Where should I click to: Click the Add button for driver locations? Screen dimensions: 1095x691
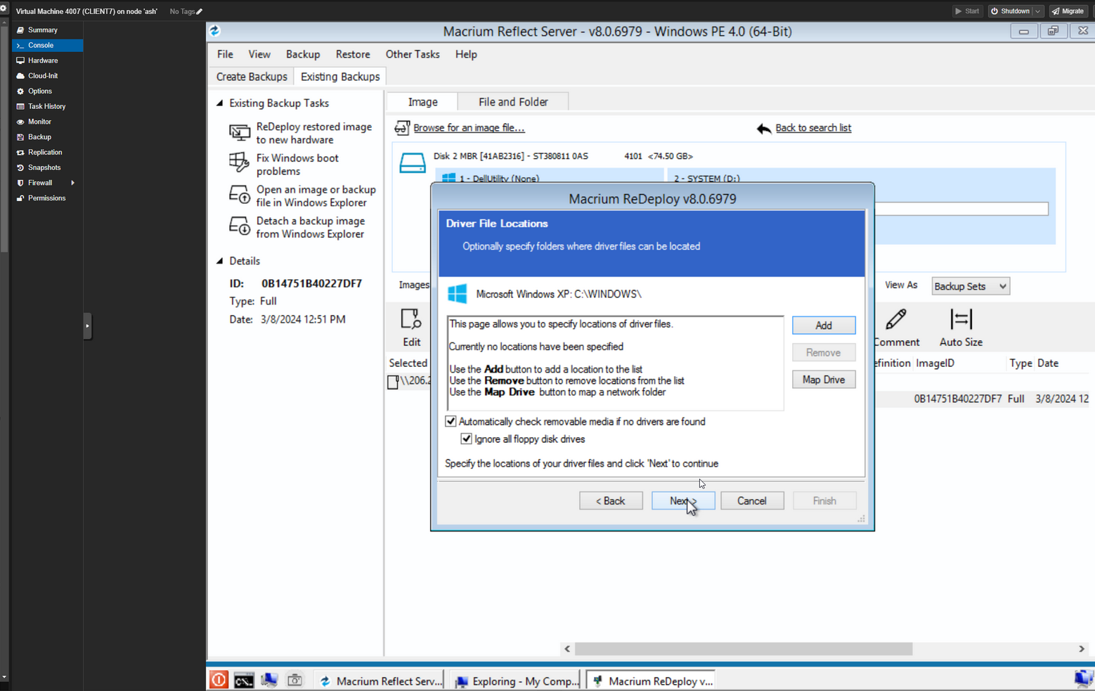pyautogui.click(x=823, y=325)
